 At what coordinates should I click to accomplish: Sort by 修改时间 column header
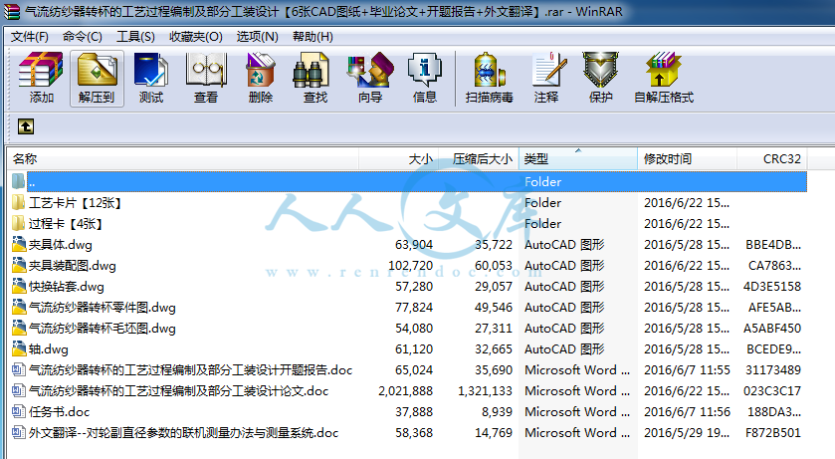tap(687, 158)
